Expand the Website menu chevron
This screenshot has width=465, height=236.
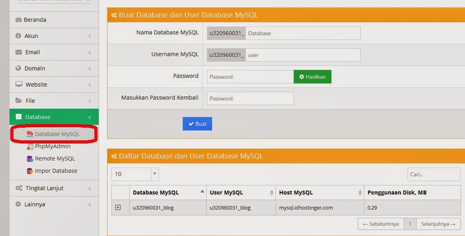pos(90,85)
